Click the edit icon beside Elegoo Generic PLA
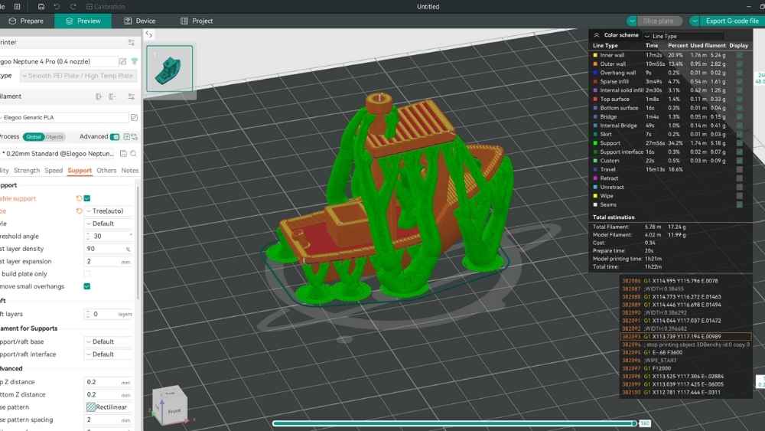The width and height of the screenshot is (765, 431). (x=135, y=118)
